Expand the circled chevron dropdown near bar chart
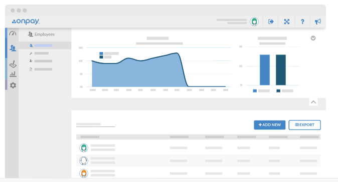 click(x=313, y=38)
